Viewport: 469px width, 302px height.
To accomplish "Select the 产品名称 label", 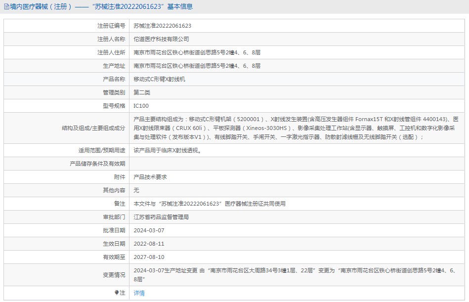I will 114,79.
